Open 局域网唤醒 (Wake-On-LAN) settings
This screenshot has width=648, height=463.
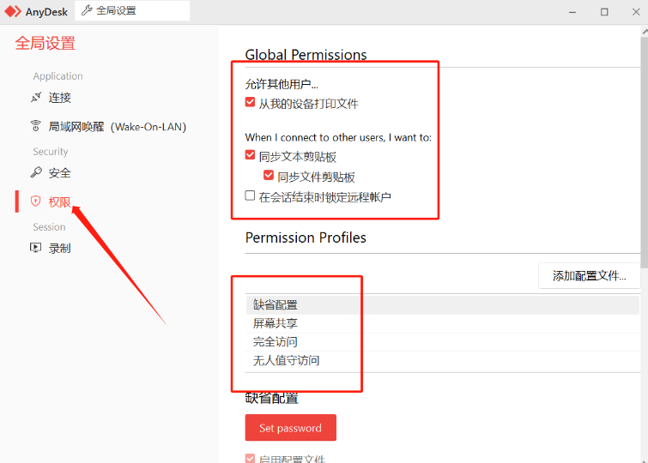click(x=118, y=127)
